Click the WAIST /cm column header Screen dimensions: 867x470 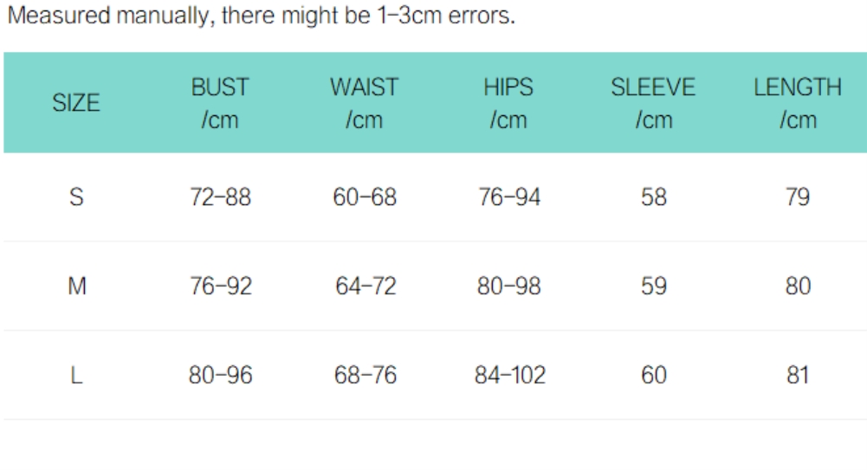point(364,104)
